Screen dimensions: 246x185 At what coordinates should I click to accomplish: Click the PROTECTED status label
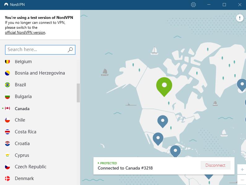click(108, 163)
